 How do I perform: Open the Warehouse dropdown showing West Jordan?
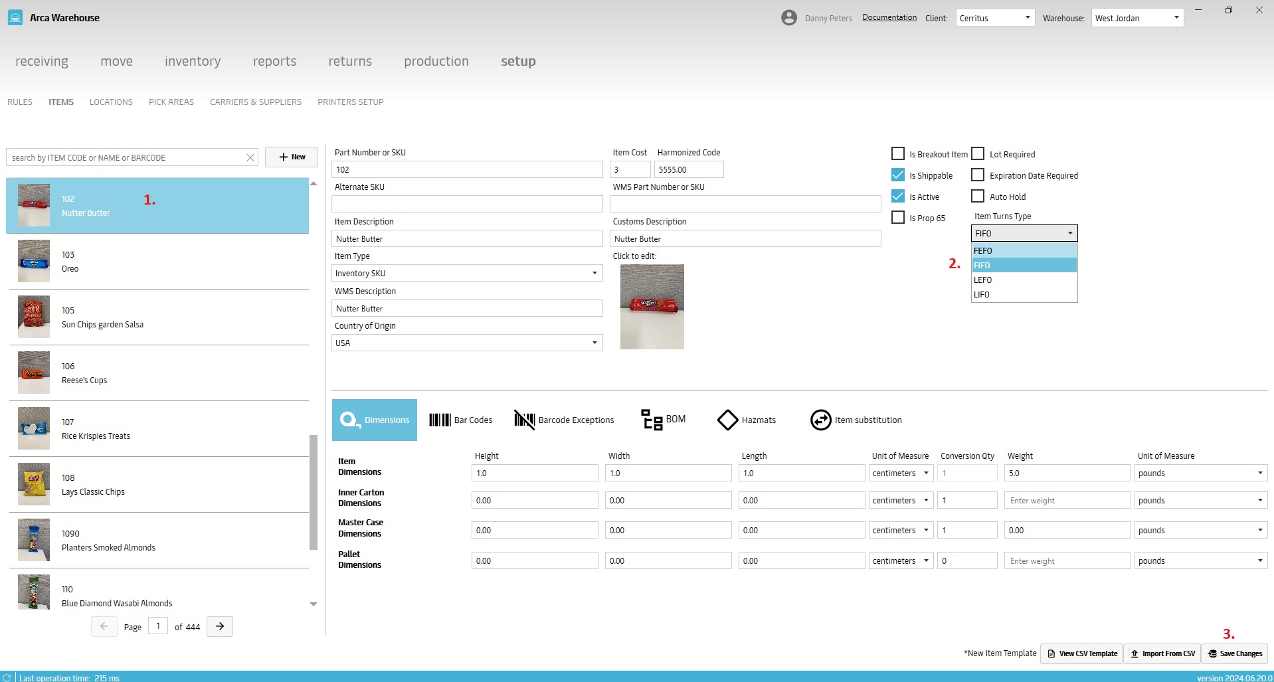point(1137,18)
